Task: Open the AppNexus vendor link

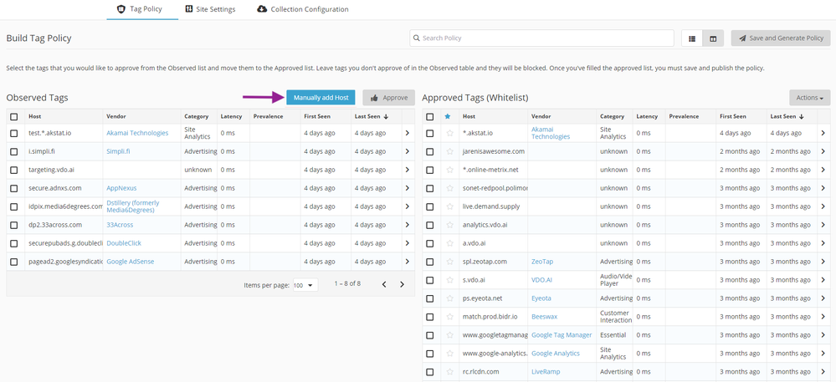Action: 121,188
